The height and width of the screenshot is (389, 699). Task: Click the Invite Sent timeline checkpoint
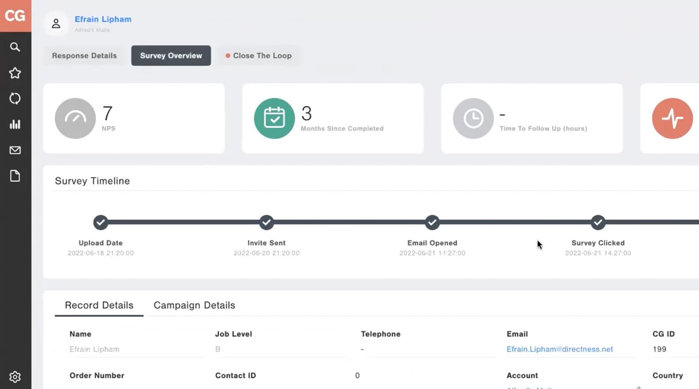coord(266,223)
